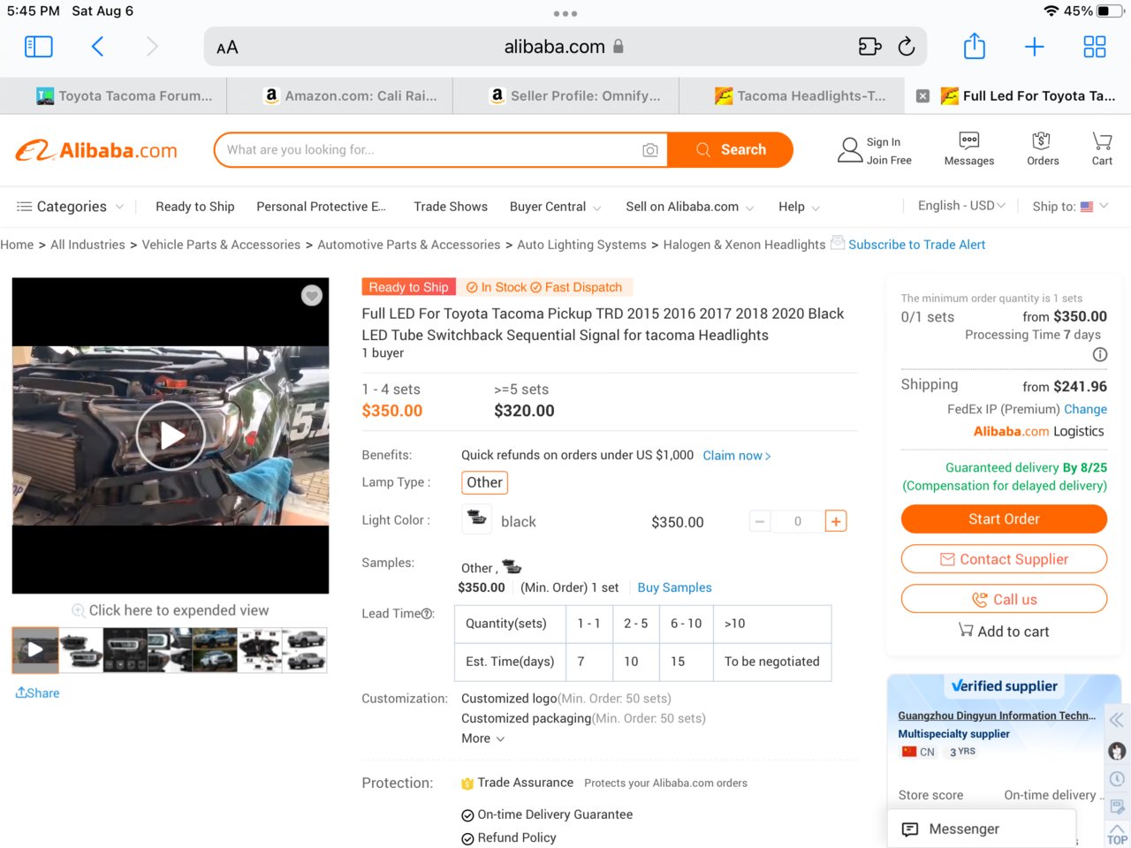Tap the Safari forward arrow
This screenshot has height=848, width=1131.
point(152,47)
